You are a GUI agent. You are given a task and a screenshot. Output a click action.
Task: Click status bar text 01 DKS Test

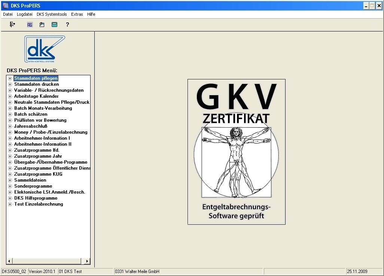(70, 272)
